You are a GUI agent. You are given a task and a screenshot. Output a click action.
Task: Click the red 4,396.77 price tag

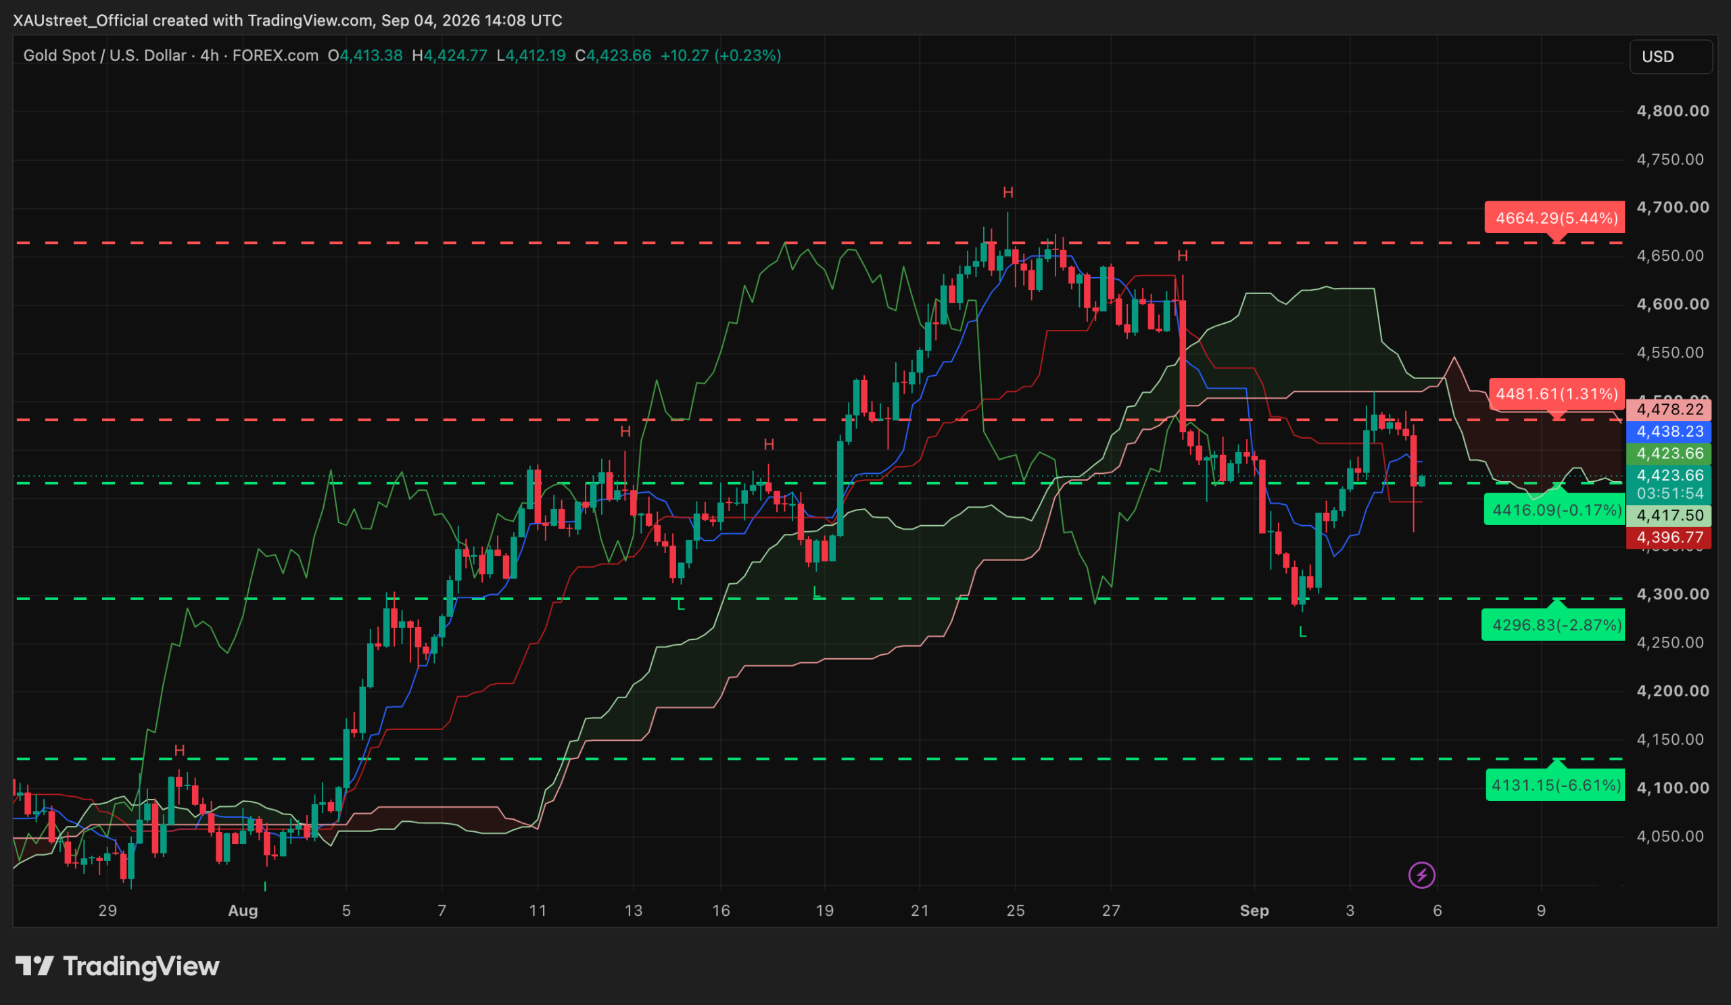[1669, 537]
